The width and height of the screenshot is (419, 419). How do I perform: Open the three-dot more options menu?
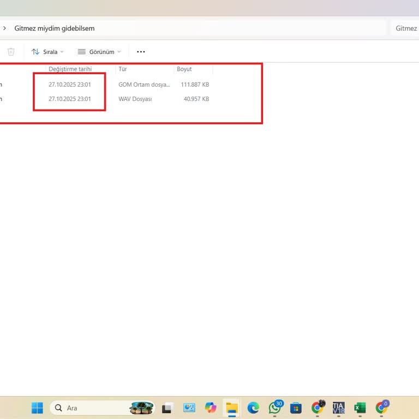[x=141, y=52]
